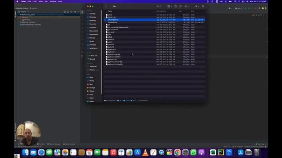Image resolution: width=282 pixels, height=158 pixels.
Task: Click the Tags icon in Finder toolbar
Action: point(180,6)
